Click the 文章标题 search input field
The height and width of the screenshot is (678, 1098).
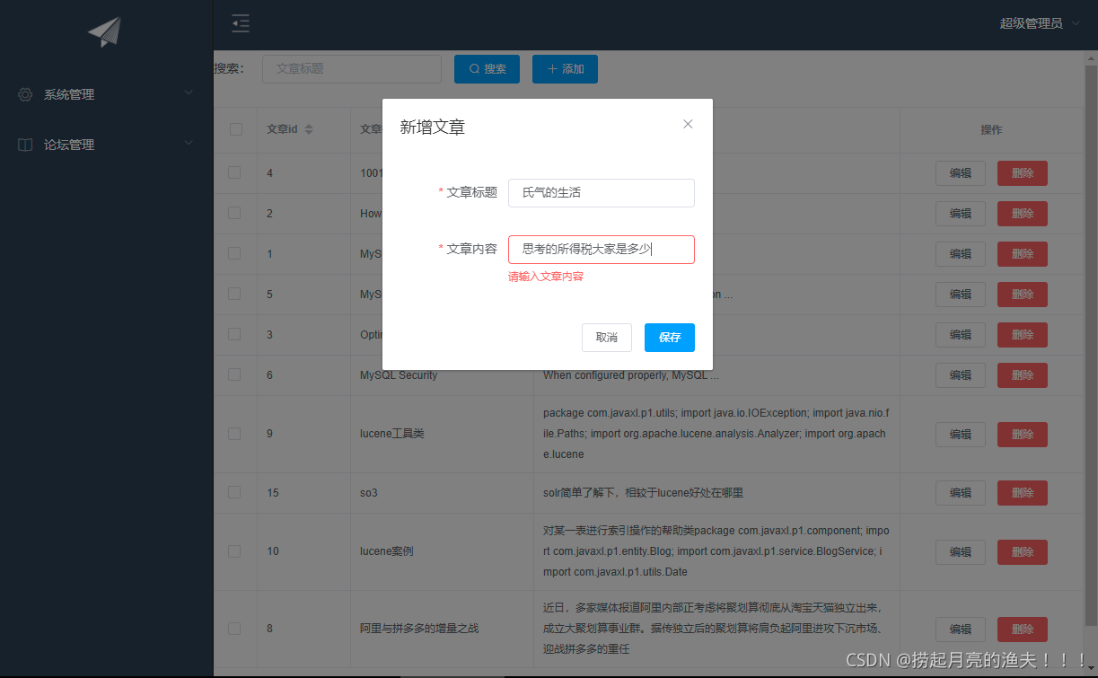[351, 68]
